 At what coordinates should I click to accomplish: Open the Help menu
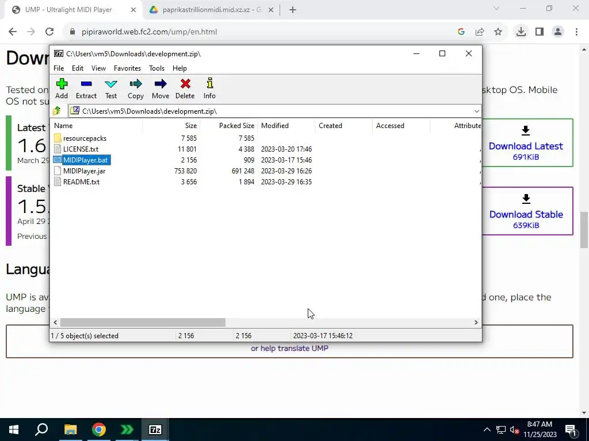[x=179, y=68]
